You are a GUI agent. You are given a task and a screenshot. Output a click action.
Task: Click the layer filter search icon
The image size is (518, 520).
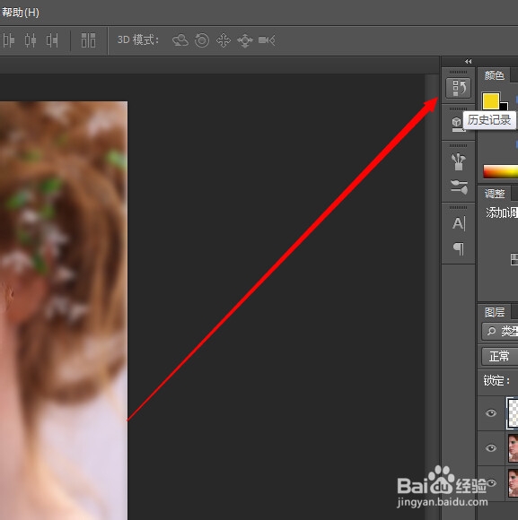coord(491,331)
